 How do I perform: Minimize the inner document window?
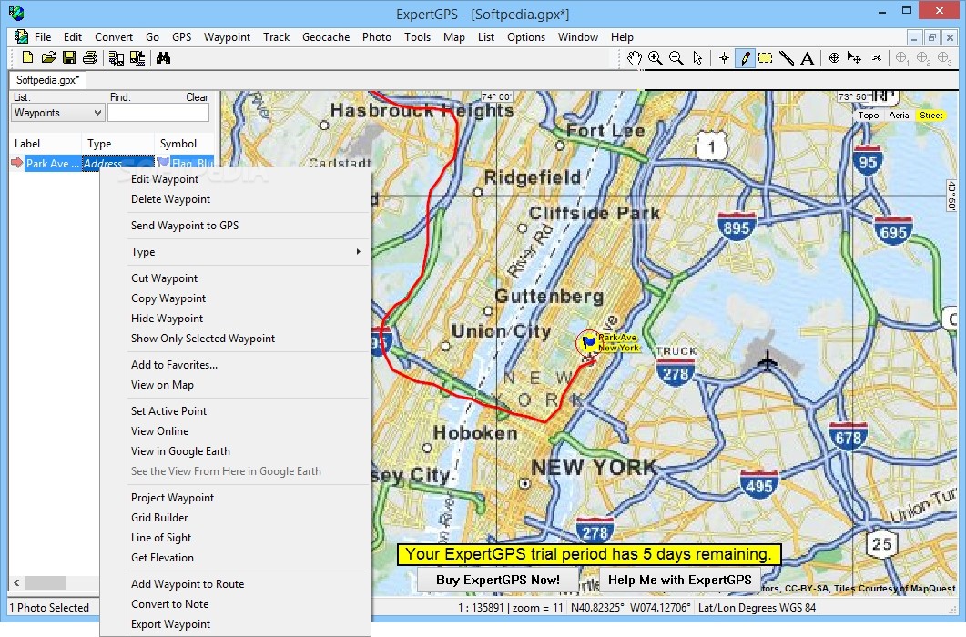914,37
